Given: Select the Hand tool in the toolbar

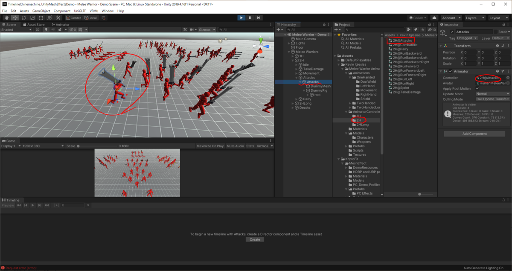Looking at the screenshot, I should tap(6, 18).
